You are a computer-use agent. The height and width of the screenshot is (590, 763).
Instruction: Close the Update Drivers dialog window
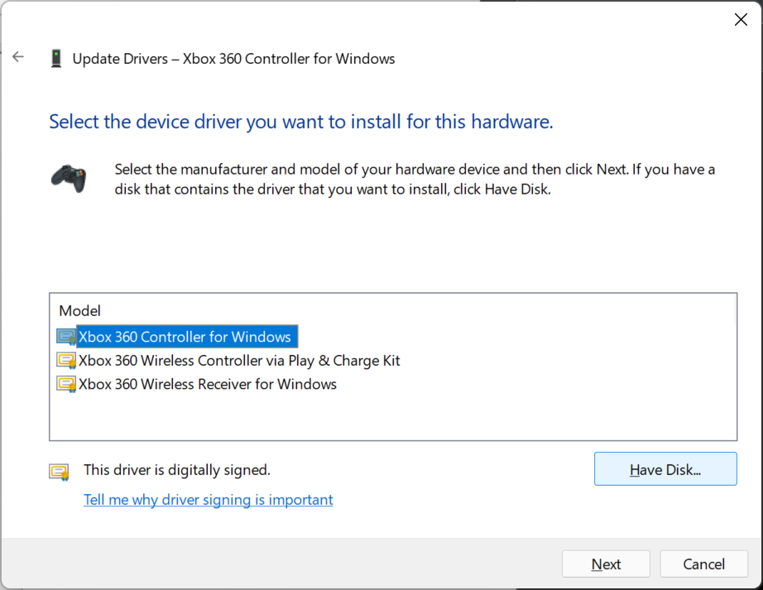point(741,20)
